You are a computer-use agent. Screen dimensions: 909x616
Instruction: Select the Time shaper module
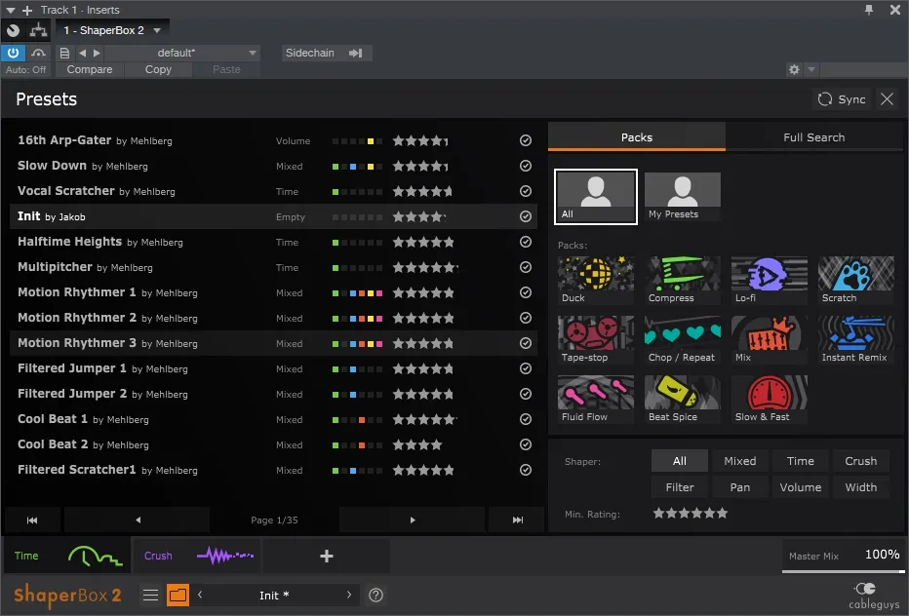click(x=67, y=556)
